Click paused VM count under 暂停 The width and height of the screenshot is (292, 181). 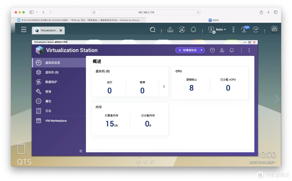pos(142,91)
